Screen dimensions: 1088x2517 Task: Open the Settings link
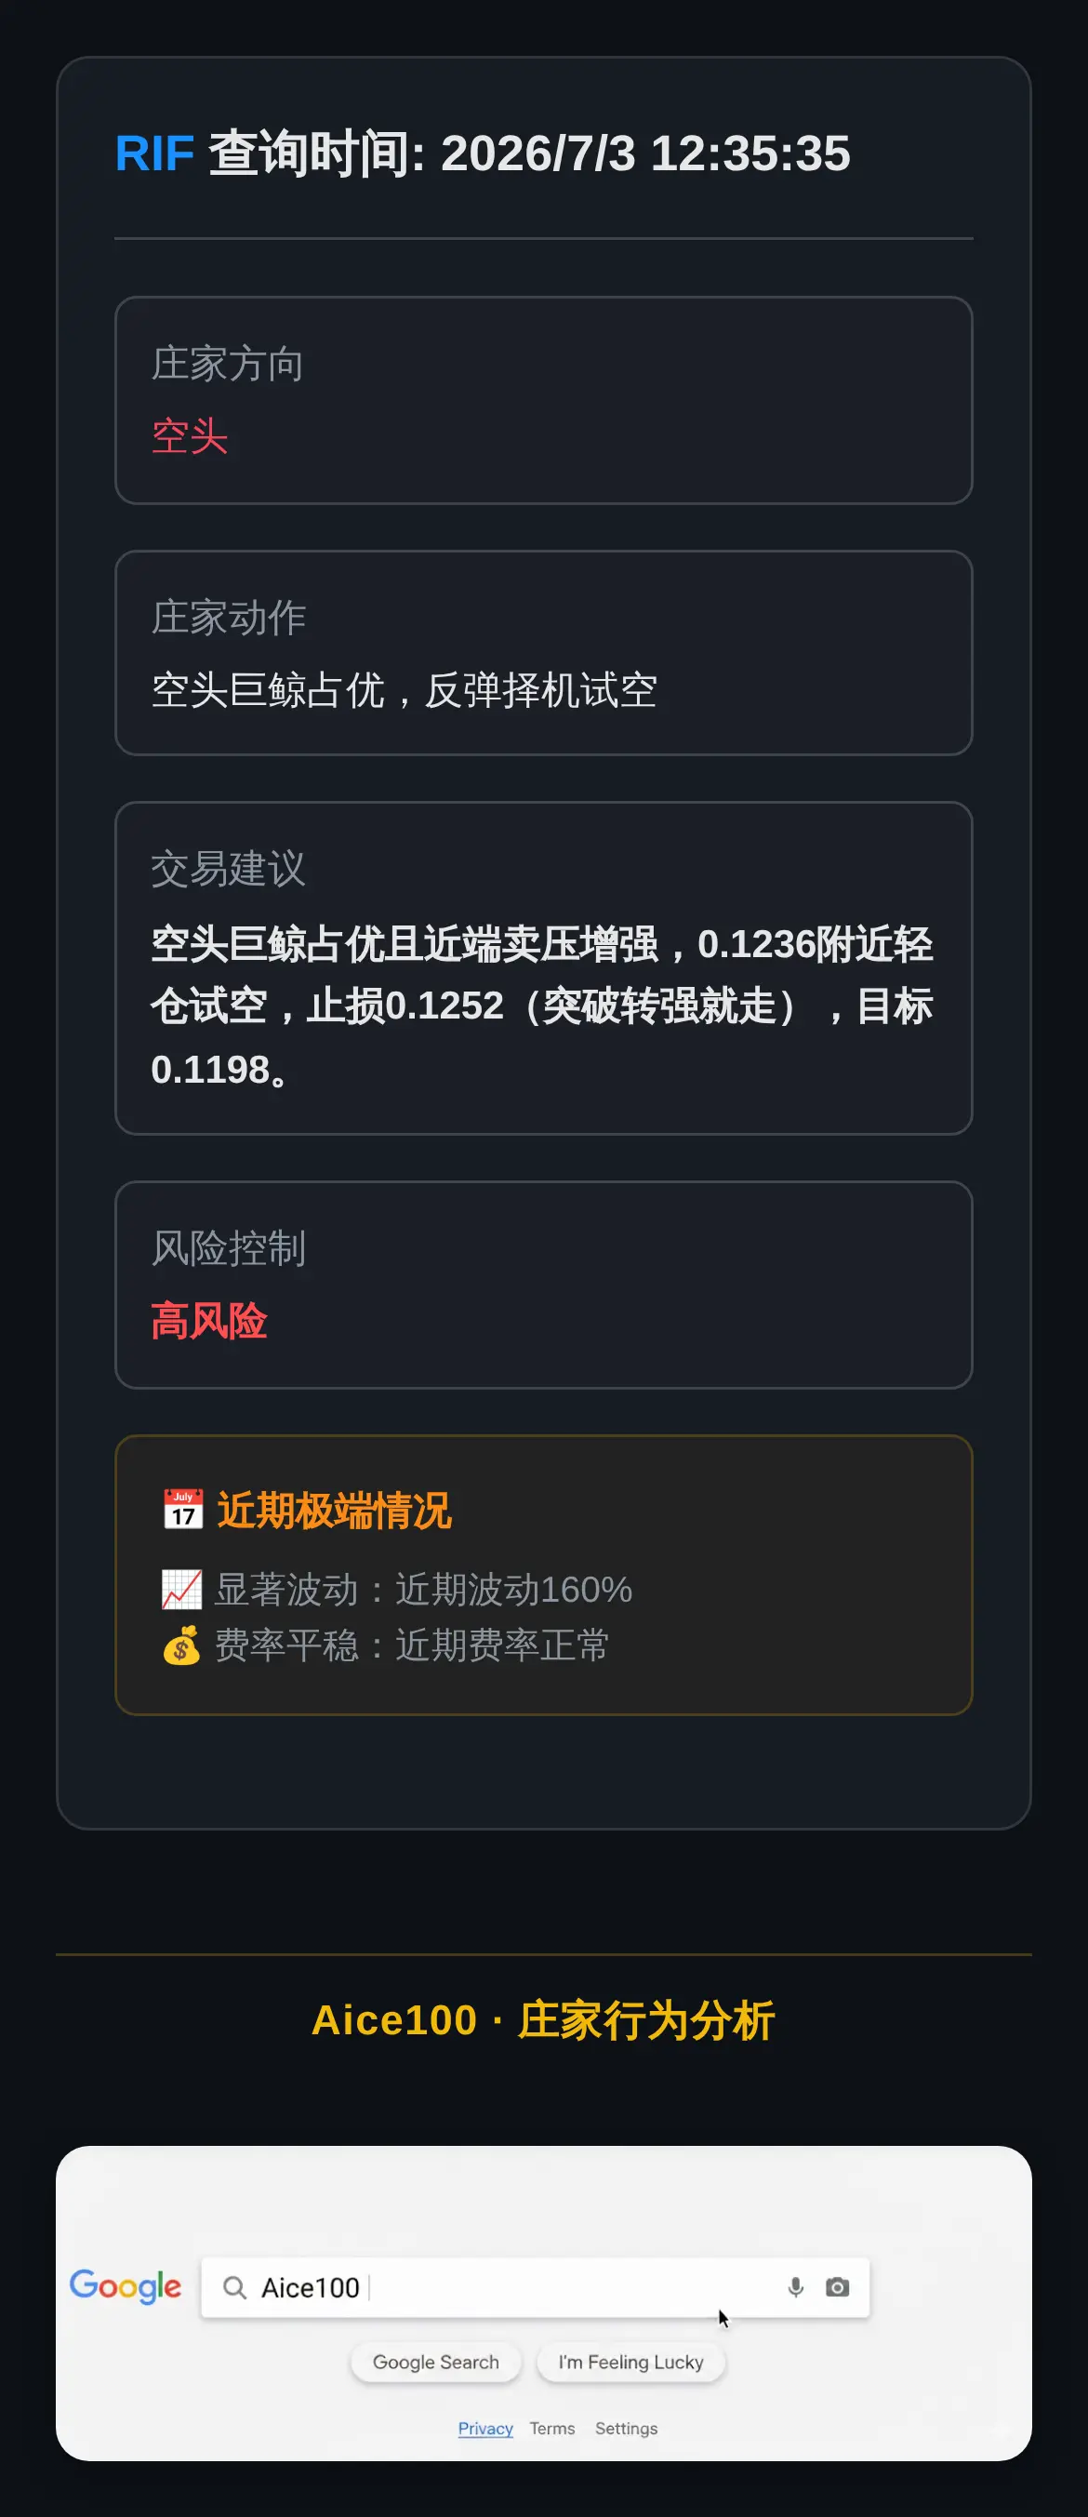point(626,2428)
